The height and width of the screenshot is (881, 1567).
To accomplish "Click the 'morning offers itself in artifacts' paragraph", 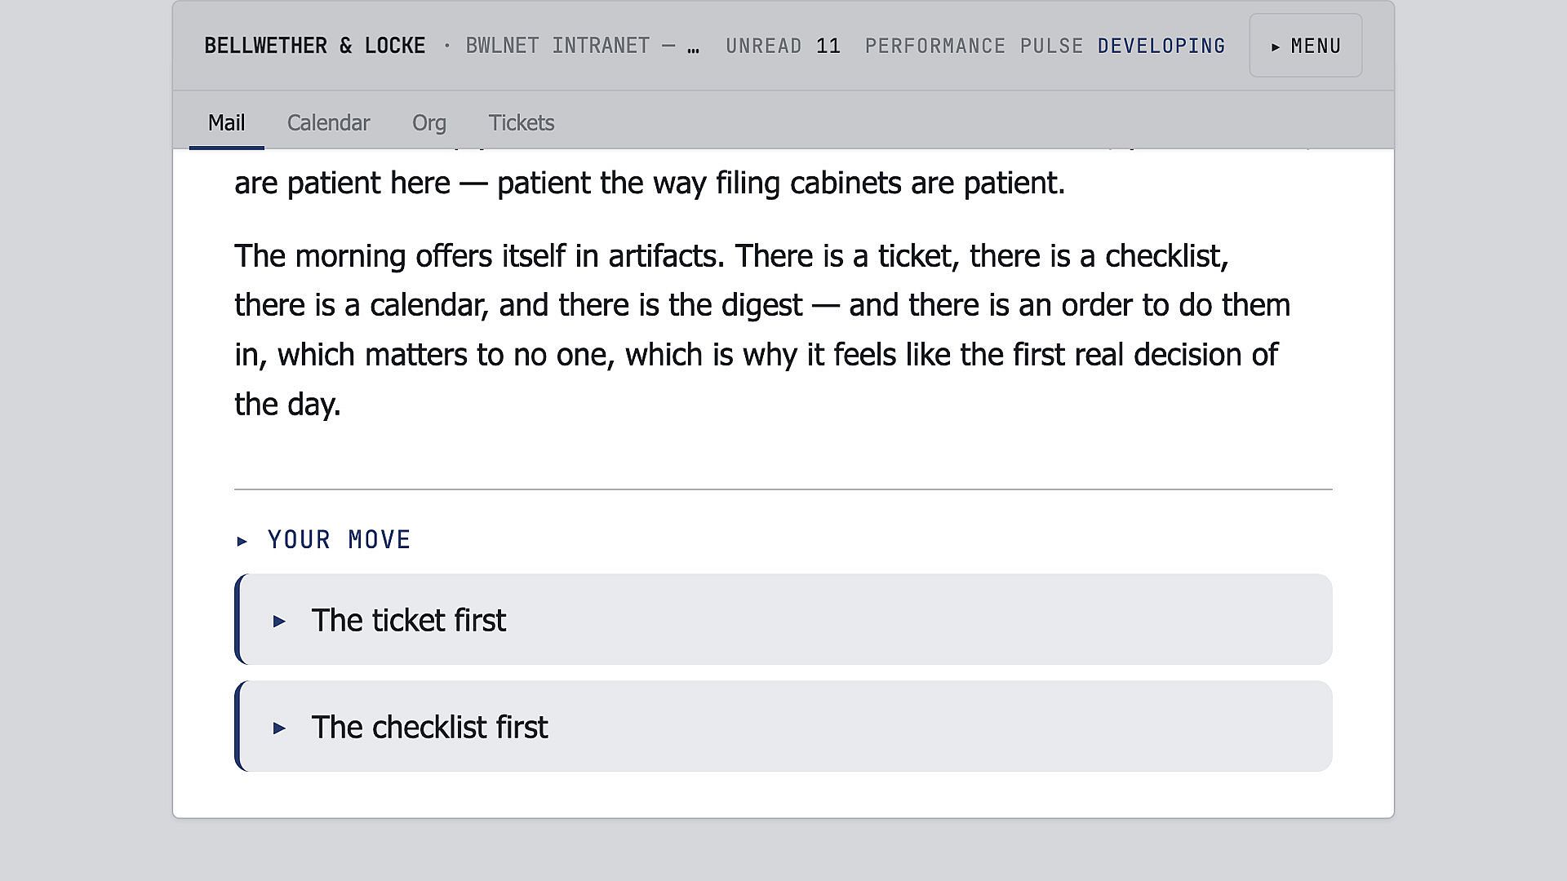I will (x=764, y=330).
